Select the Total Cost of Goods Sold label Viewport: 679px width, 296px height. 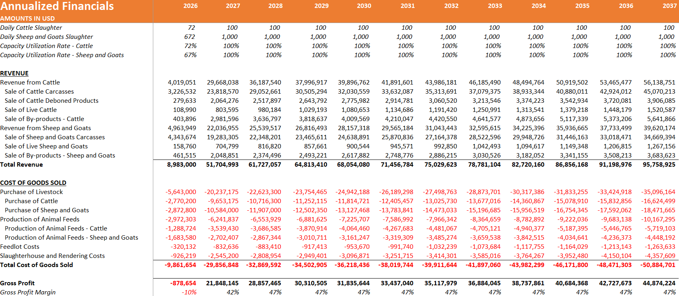37,265
